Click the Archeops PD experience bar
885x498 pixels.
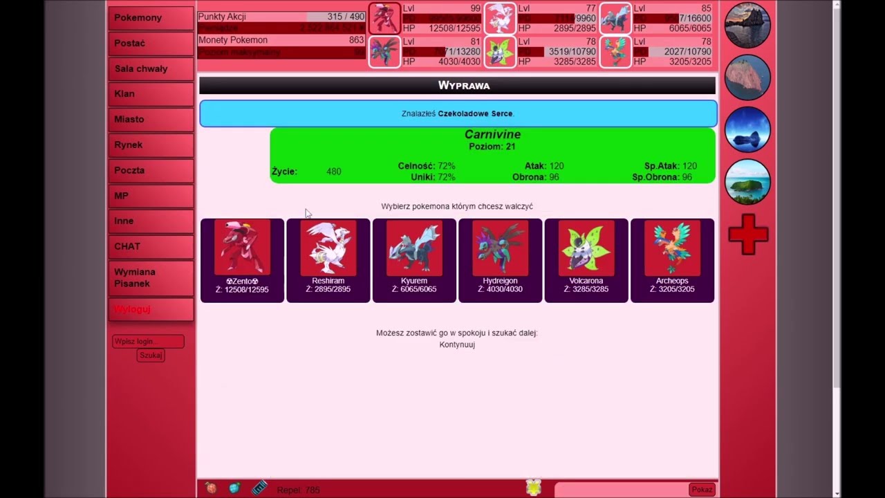tap(673, 51)
